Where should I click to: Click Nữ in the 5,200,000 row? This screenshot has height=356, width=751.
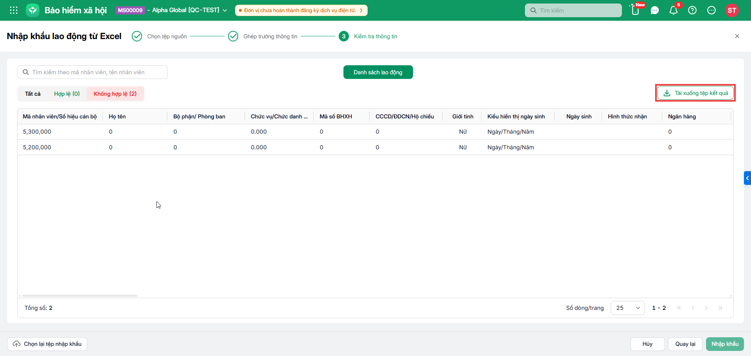463,147
